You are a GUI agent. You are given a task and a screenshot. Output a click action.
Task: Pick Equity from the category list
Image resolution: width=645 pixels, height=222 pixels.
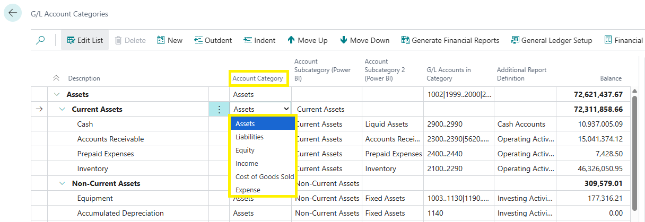(245, 150)
